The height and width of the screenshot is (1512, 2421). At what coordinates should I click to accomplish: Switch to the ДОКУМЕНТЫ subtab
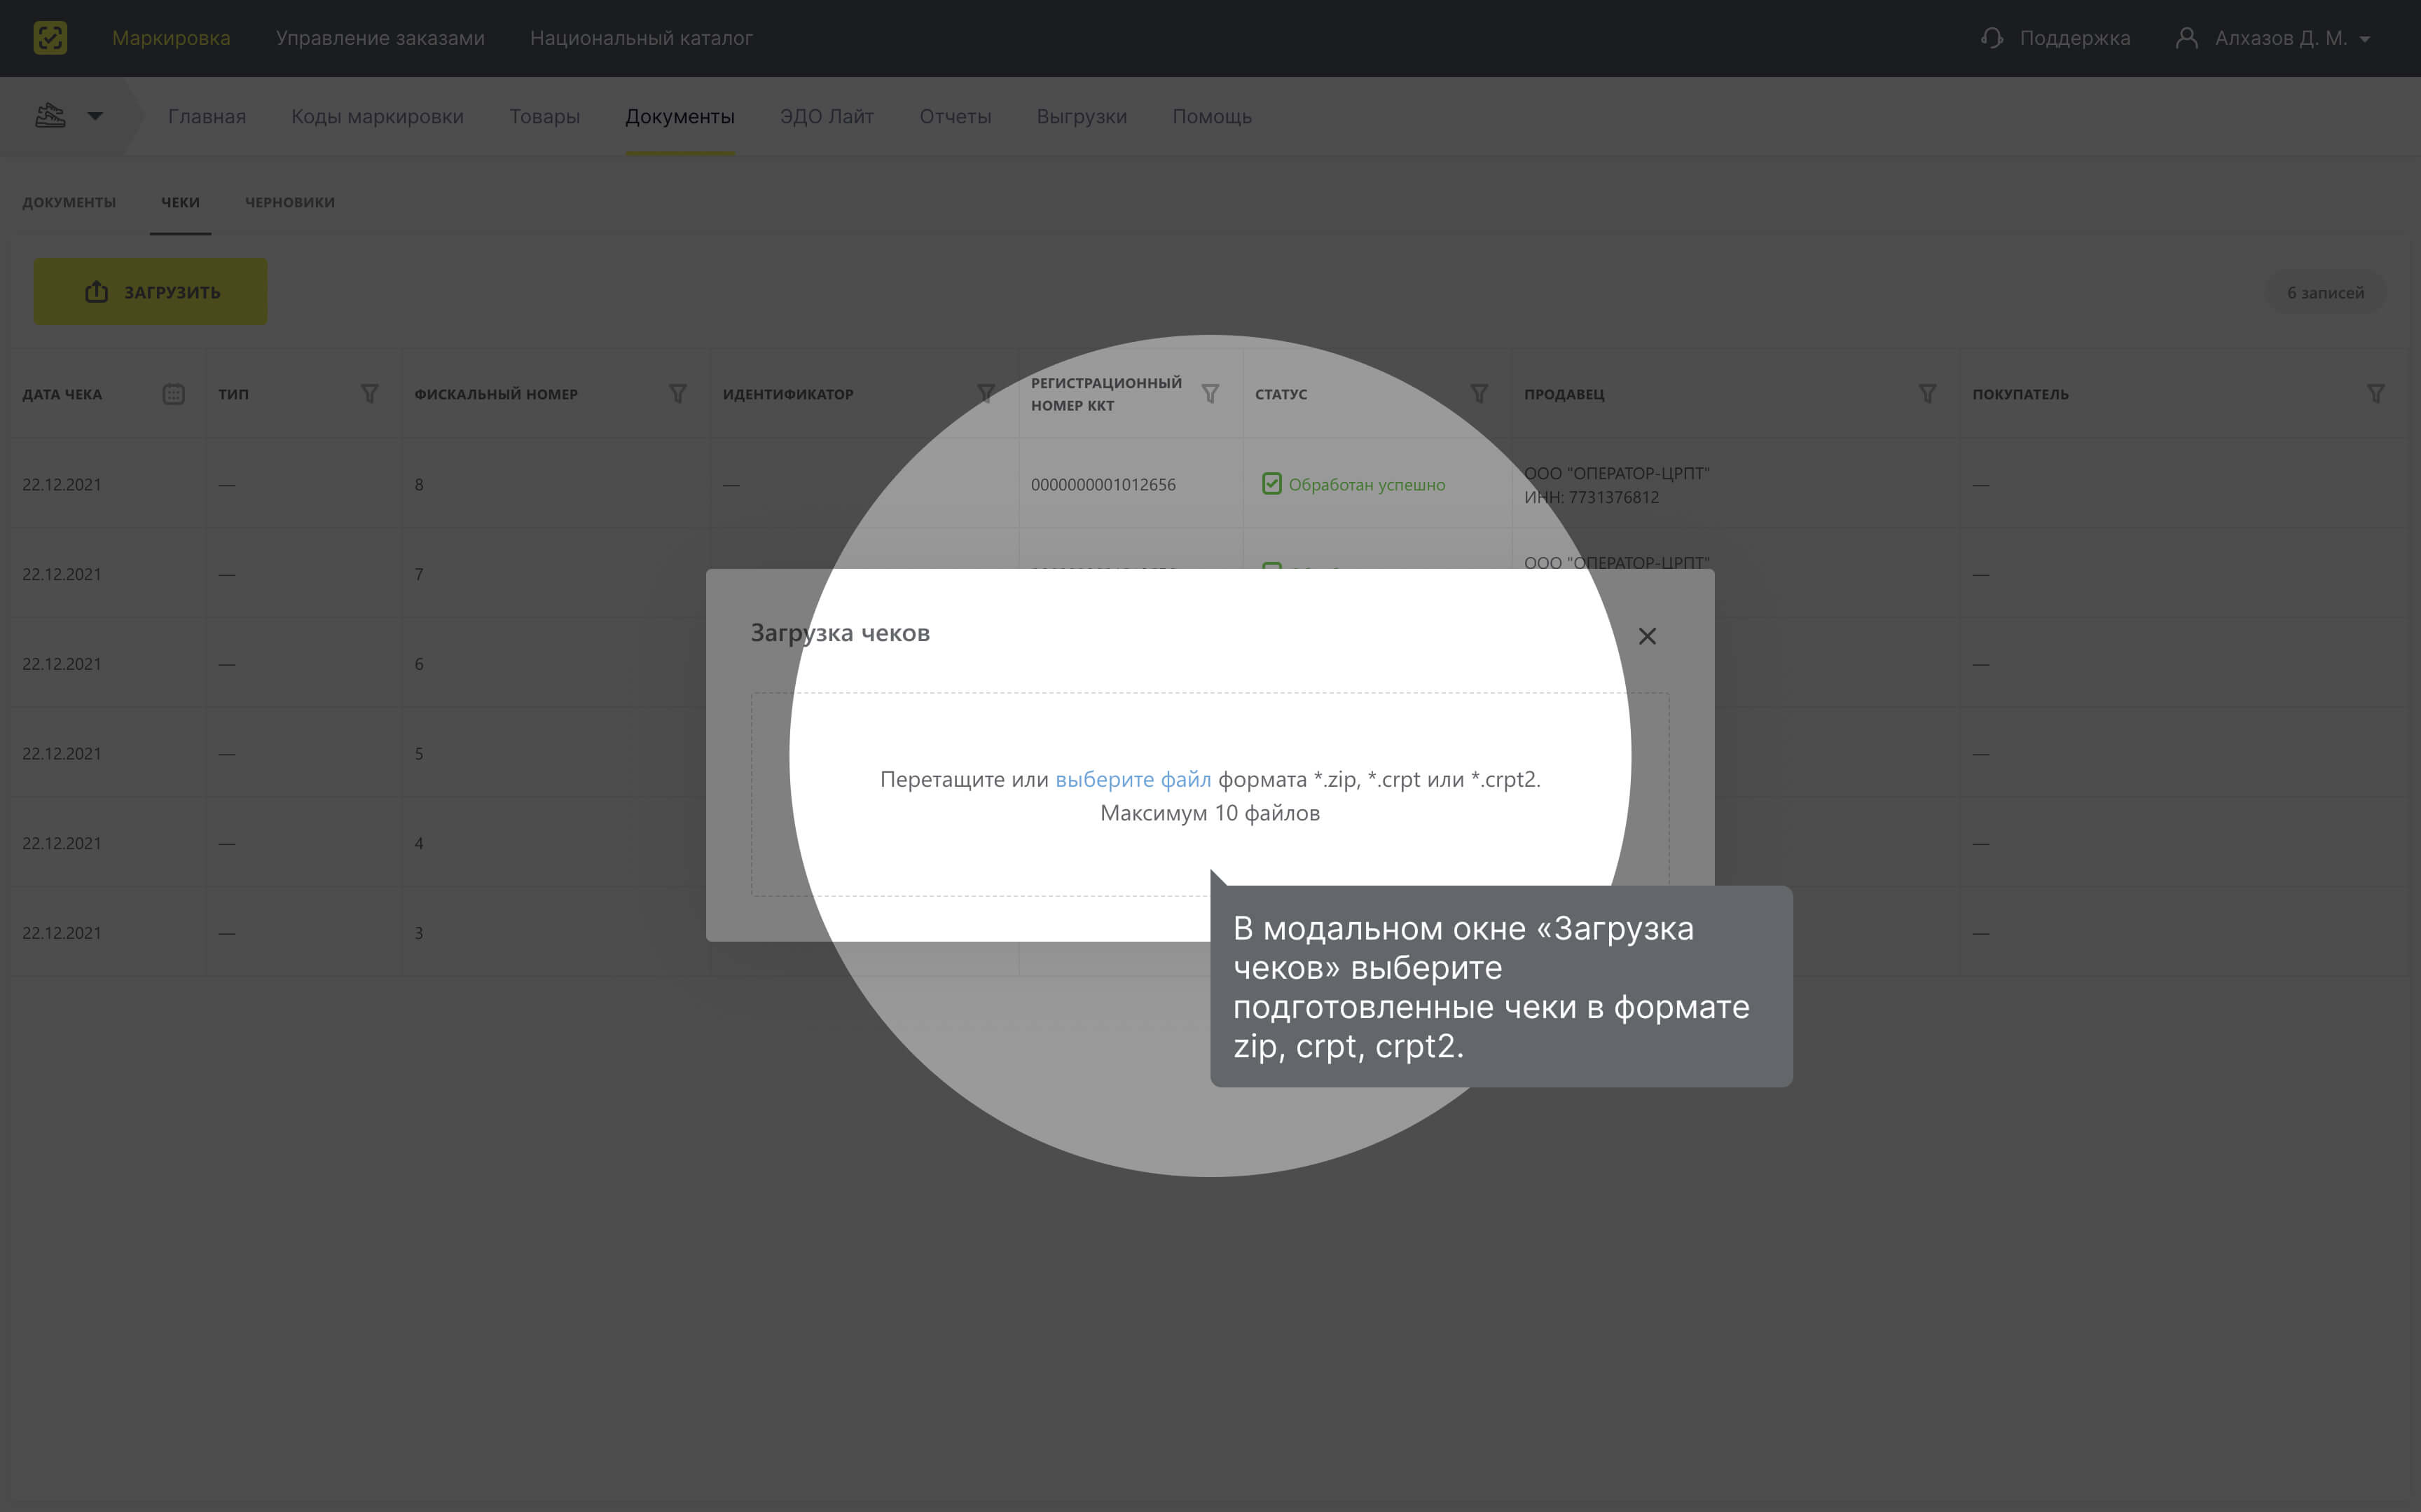(69, 202)
